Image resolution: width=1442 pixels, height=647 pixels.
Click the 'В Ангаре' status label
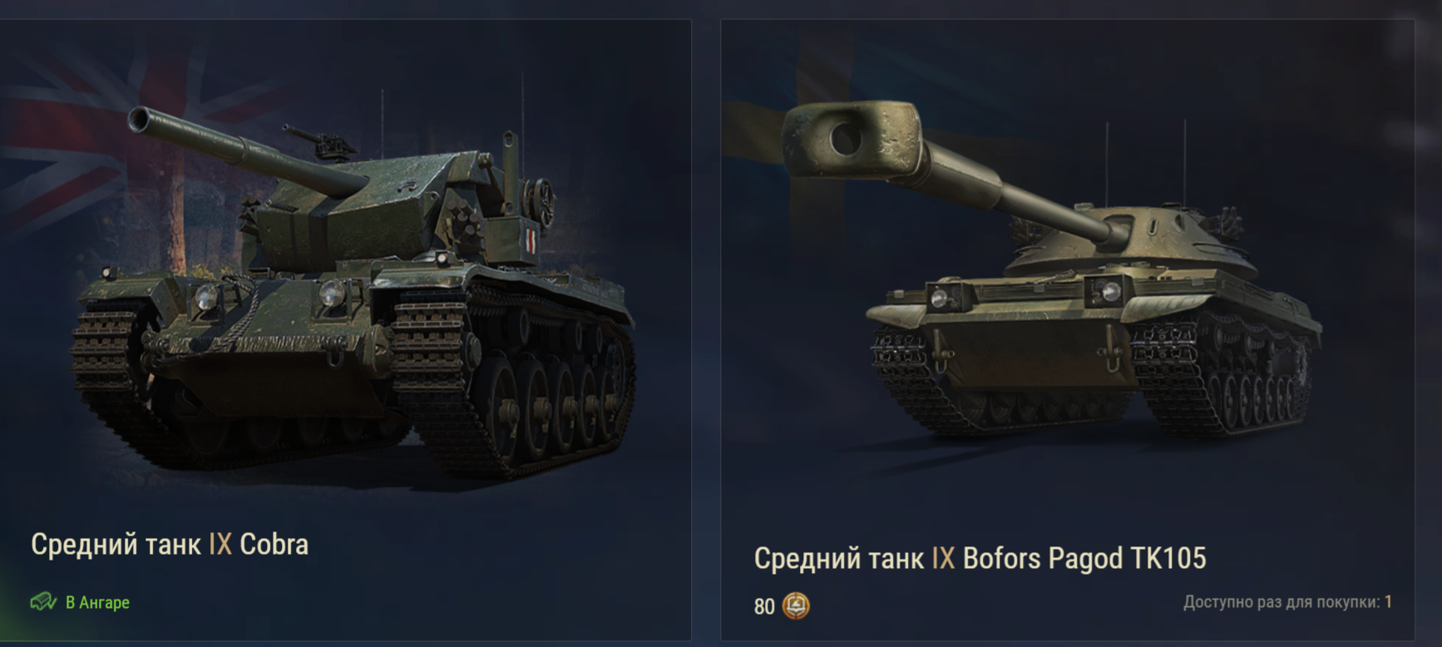(x=97, y=602)
